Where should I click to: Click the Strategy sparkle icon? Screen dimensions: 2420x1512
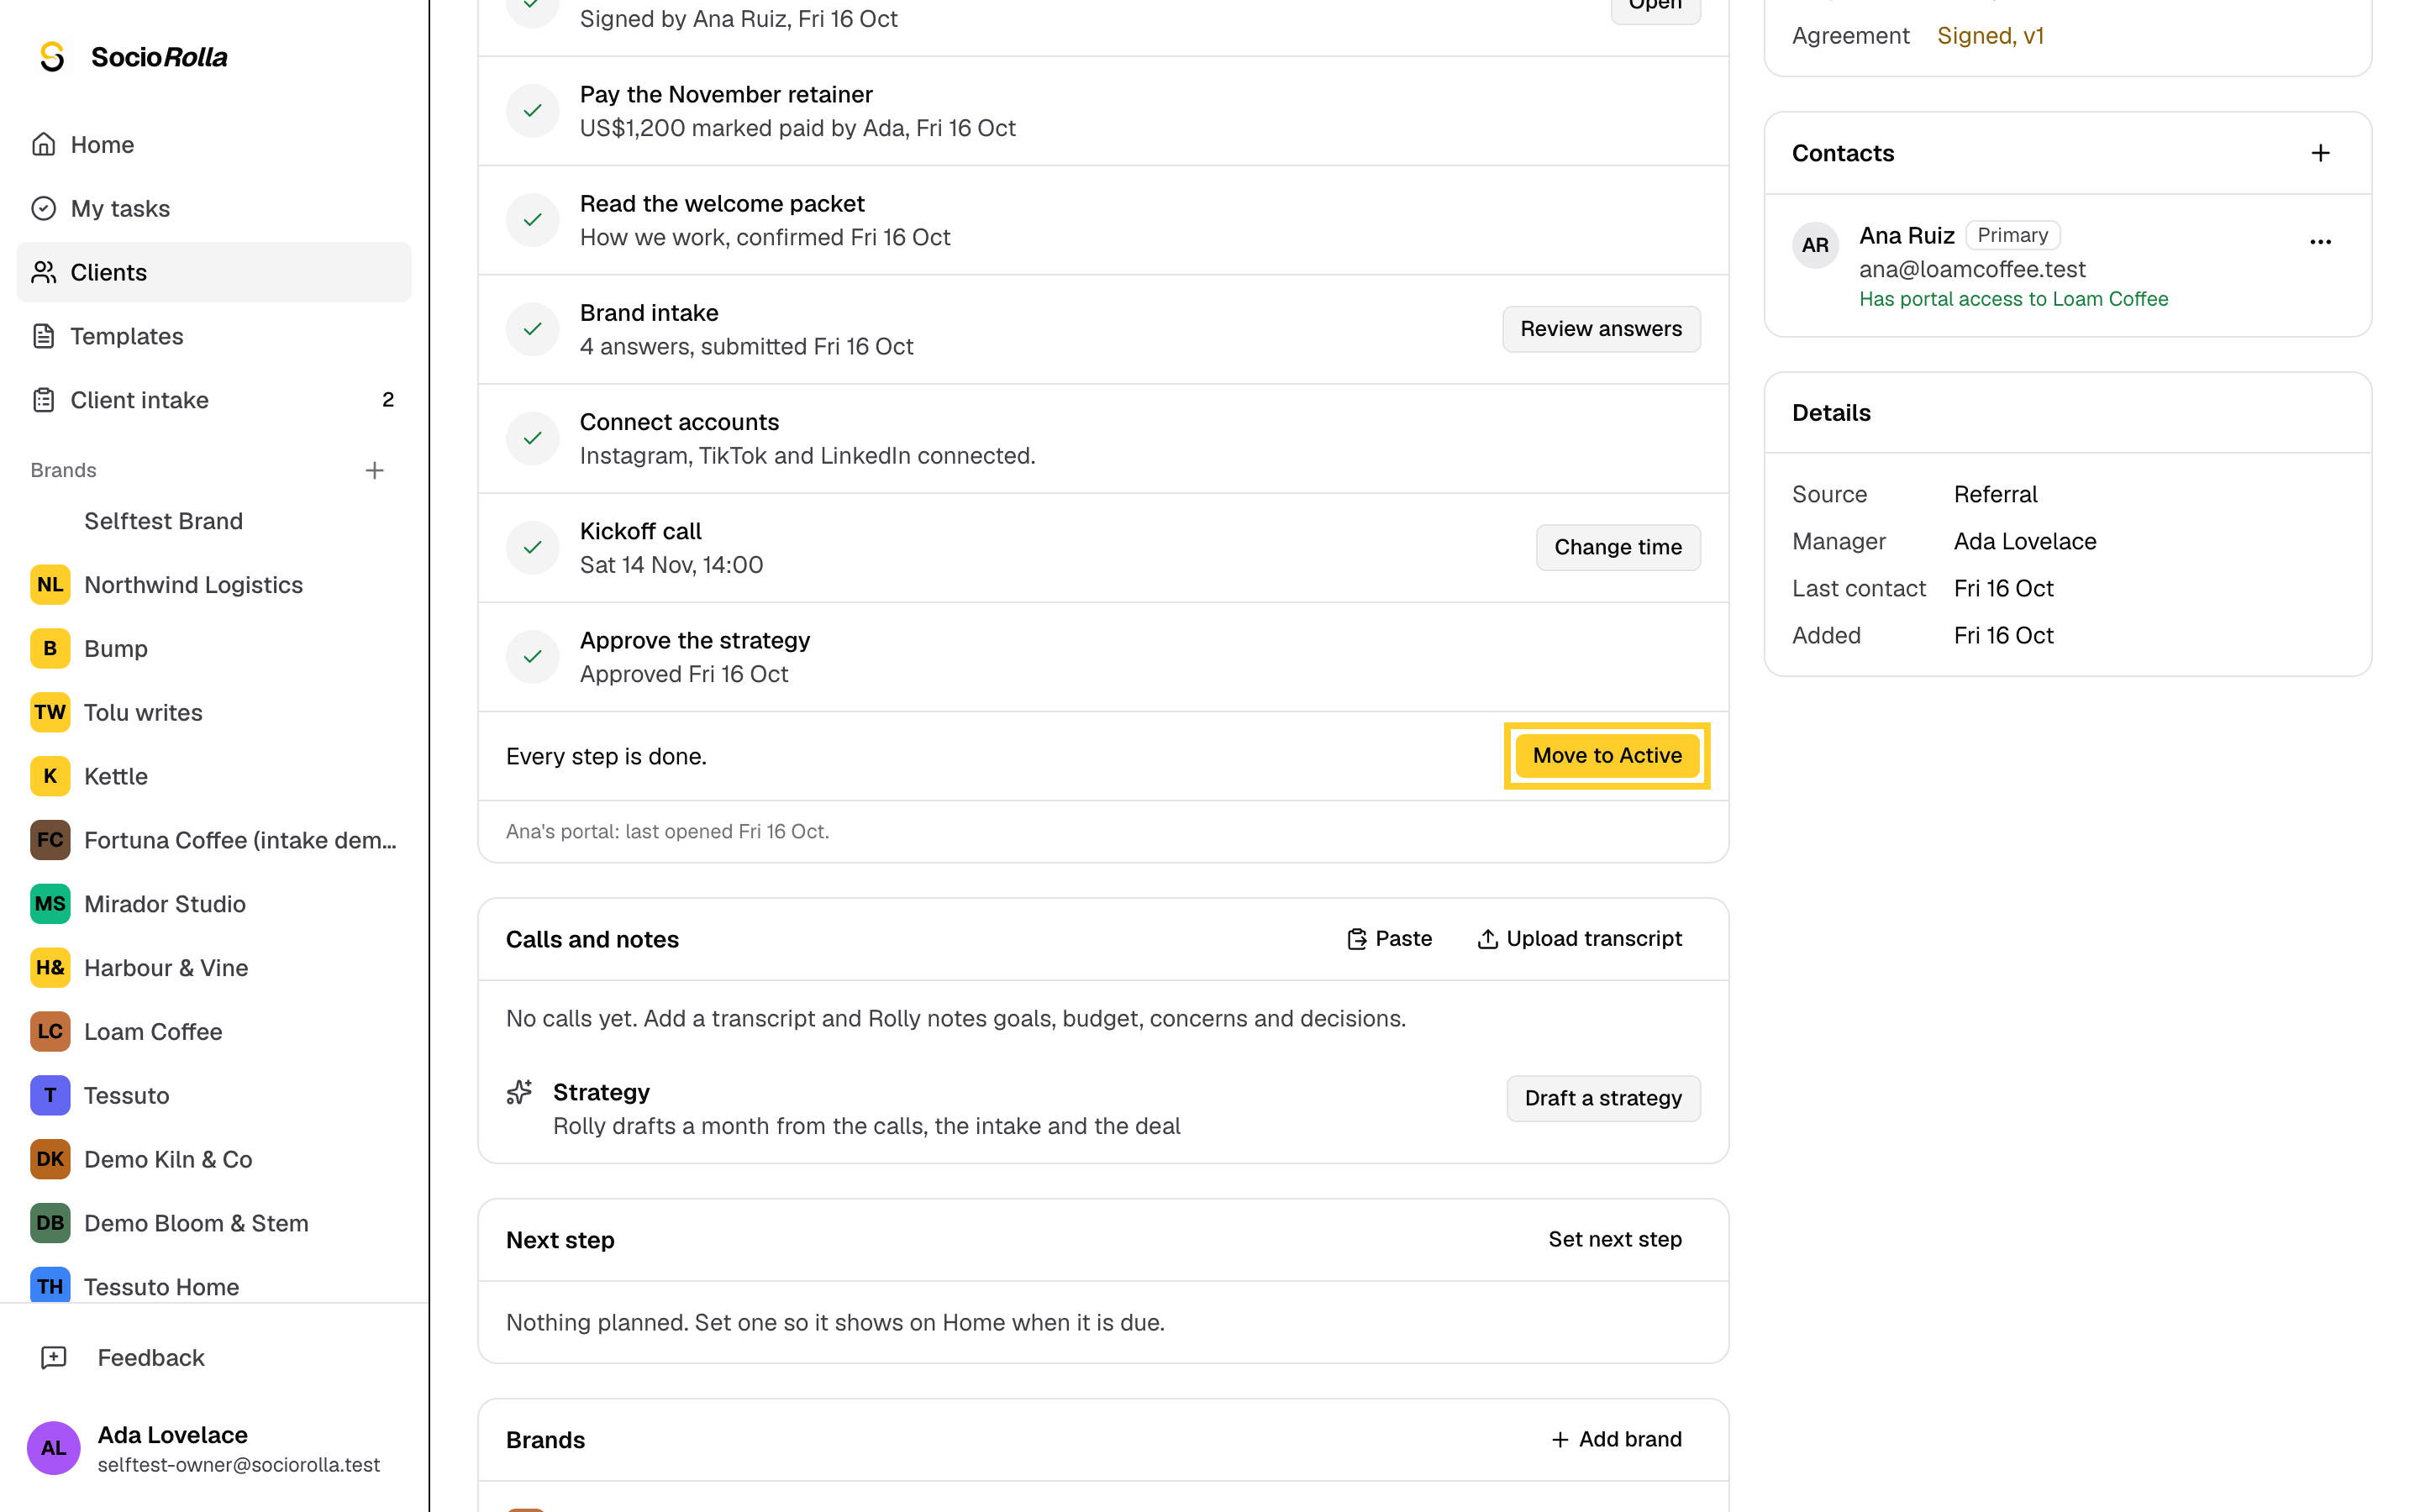(519, 1092)
